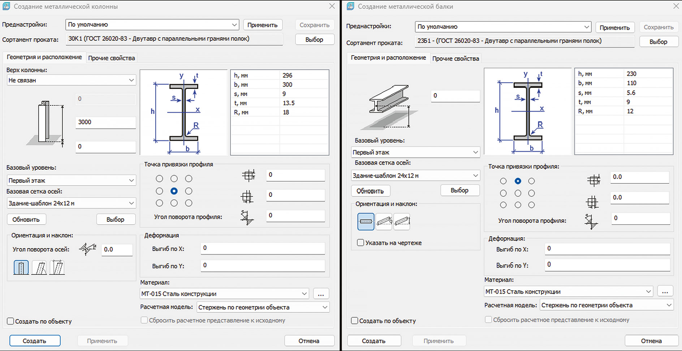Select top-left anchor point radio in column dialog
Screen dimensions: 682x351
point(159,179)
